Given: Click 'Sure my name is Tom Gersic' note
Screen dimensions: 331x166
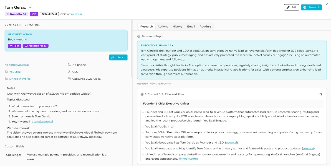Looking at the screenshot, I should click(31, 116).
